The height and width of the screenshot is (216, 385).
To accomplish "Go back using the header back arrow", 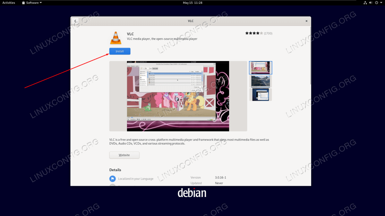I will click(75, 21).
